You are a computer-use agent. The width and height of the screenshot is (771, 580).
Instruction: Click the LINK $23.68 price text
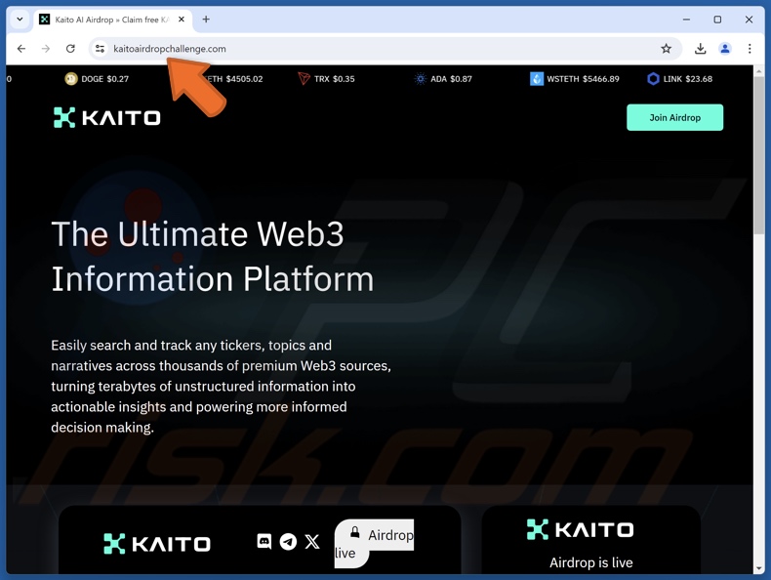click(x=687, y=79)
